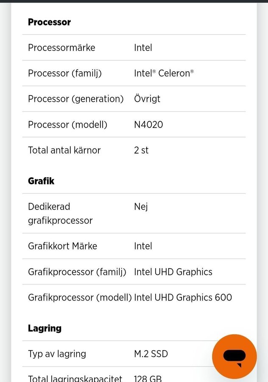
Task: Select the 2 st cores value
Action: click(x=141, y=150)
